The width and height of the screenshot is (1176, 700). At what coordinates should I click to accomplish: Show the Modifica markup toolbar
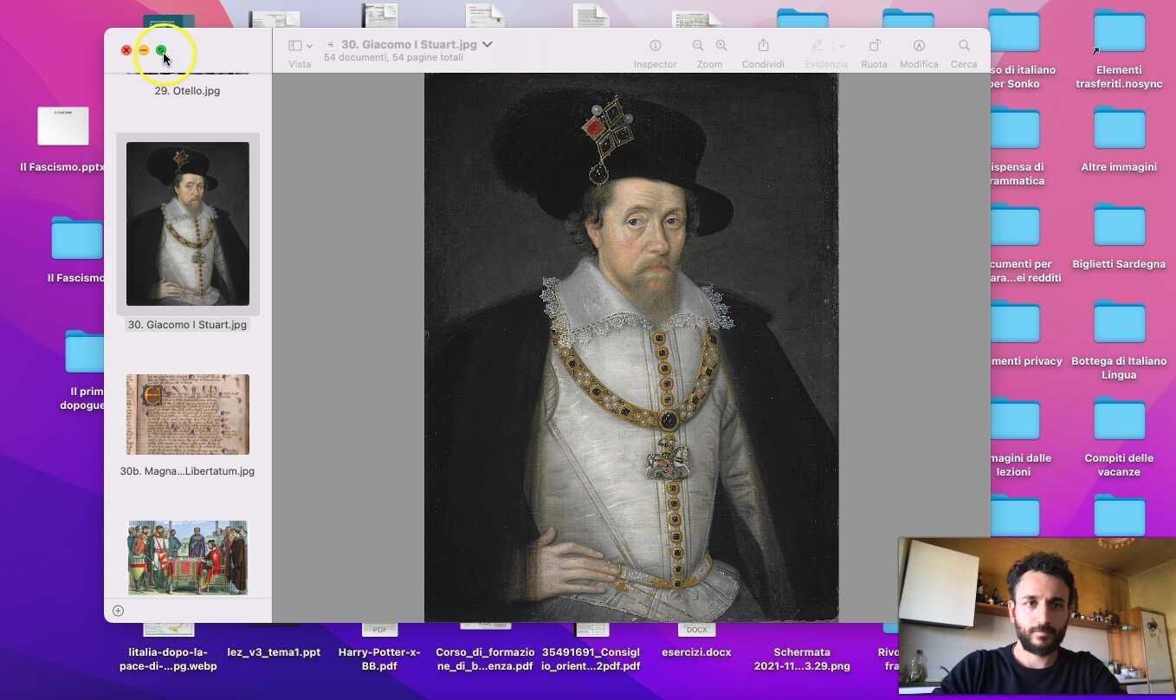point(919,45)
